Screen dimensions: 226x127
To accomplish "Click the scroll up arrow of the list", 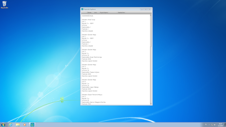I will 151,15.
